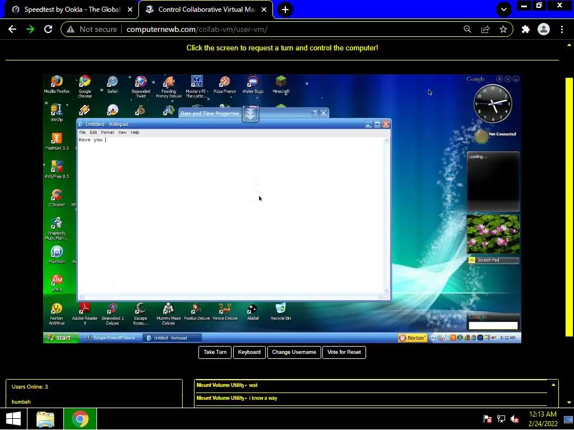Viewport: 574px width, 430px height.
Task: Click Google sidebar add gadget plus icon
Action: 499,79
